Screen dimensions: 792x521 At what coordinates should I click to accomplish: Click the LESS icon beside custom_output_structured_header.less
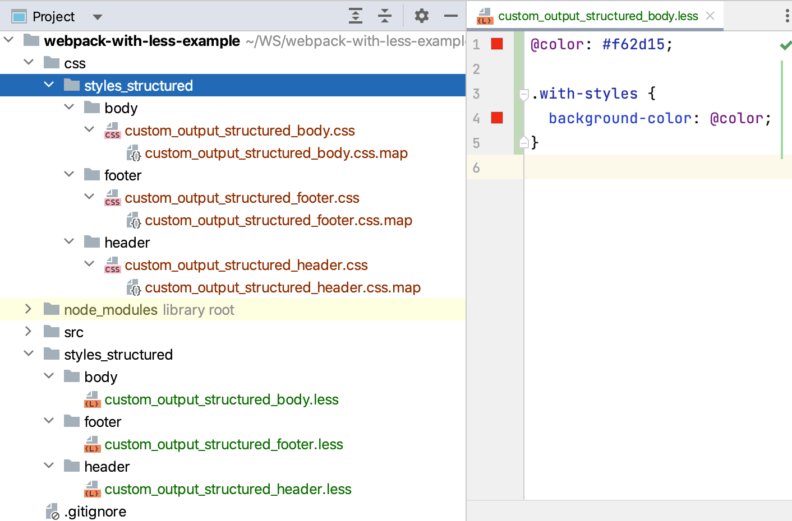[x=92, y=489]
